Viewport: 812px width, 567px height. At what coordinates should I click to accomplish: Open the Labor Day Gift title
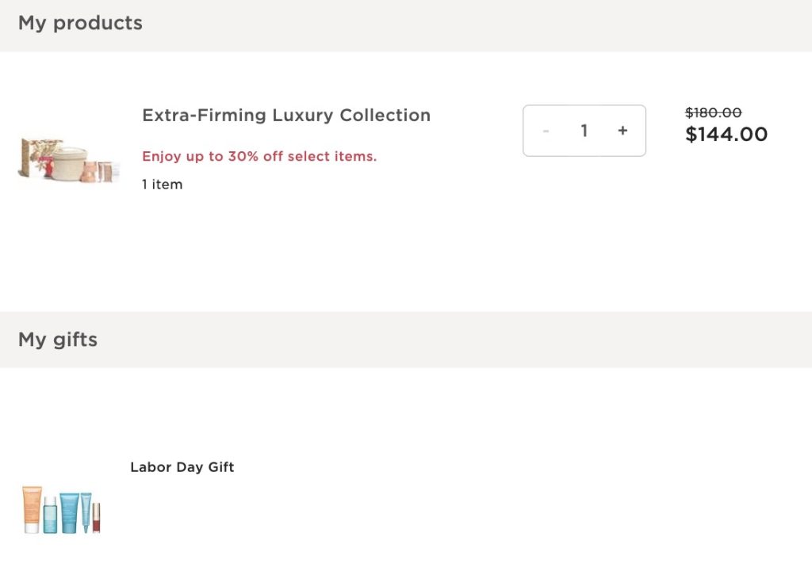(x=182, y=467)
